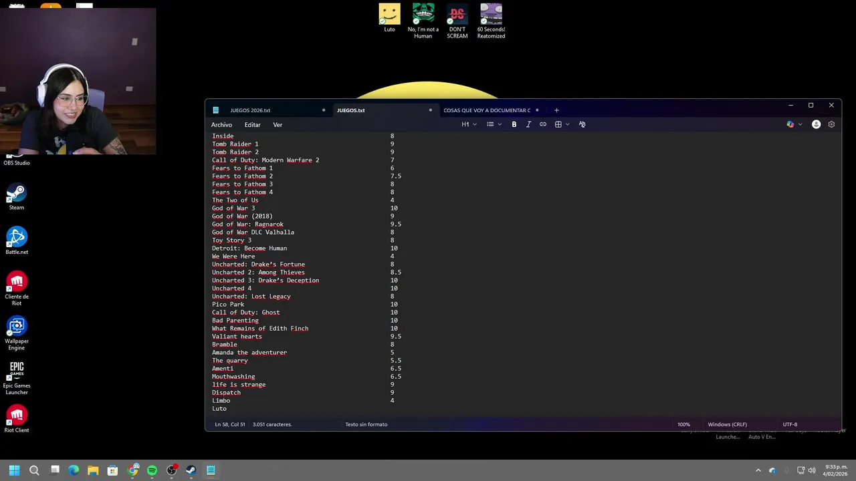856x481 pixels.
Task: Place cursor after 'Luto' last line
Action: click(x=227, y=409)
